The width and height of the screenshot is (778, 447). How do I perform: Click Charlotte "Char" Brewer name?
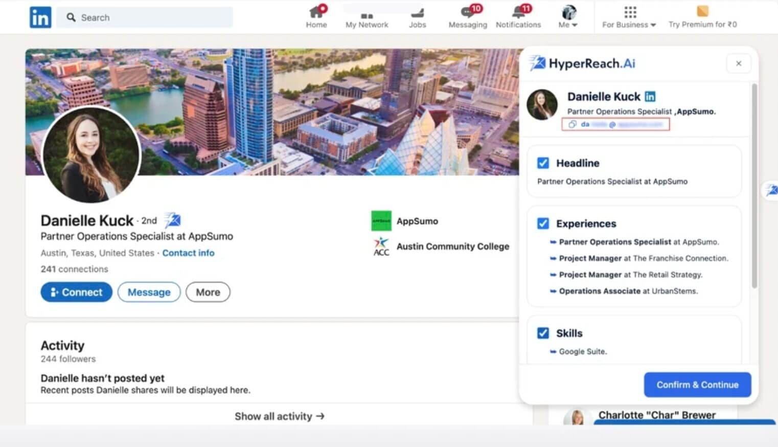[x=657, y=415]
